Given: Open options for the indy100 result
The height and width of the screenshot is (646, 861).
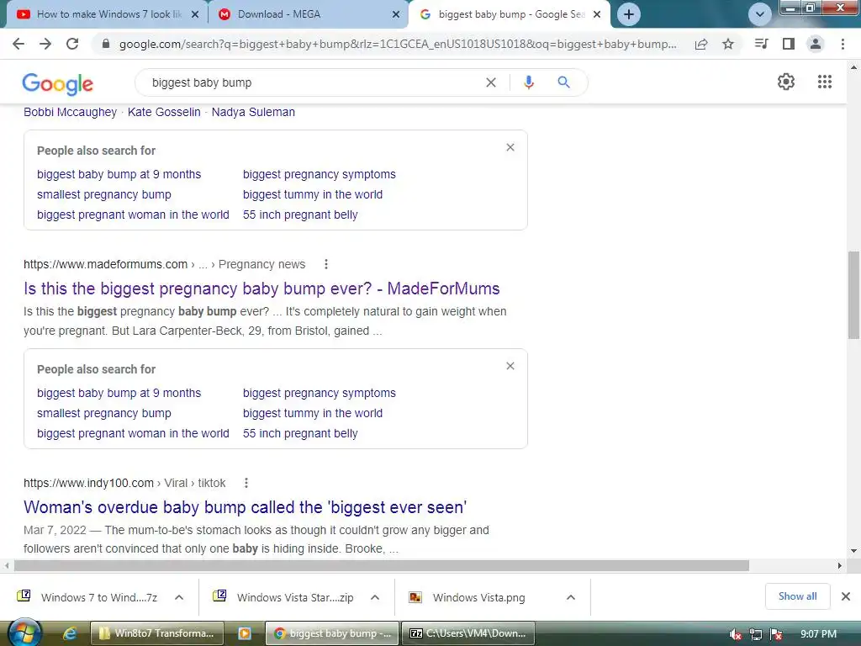Looking at the screenshot, I should [x=246, y=483].
